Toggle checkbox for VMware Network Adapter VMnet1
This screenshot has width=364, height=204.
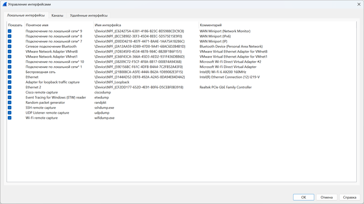(10, 57)
